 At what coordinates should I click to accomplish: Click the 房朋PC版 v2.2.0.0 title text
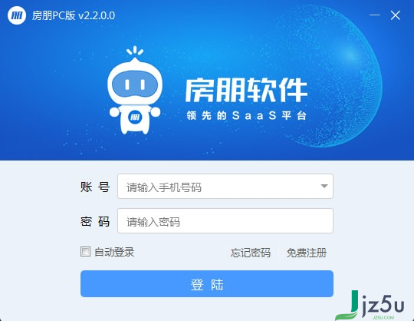click(74, 15)
